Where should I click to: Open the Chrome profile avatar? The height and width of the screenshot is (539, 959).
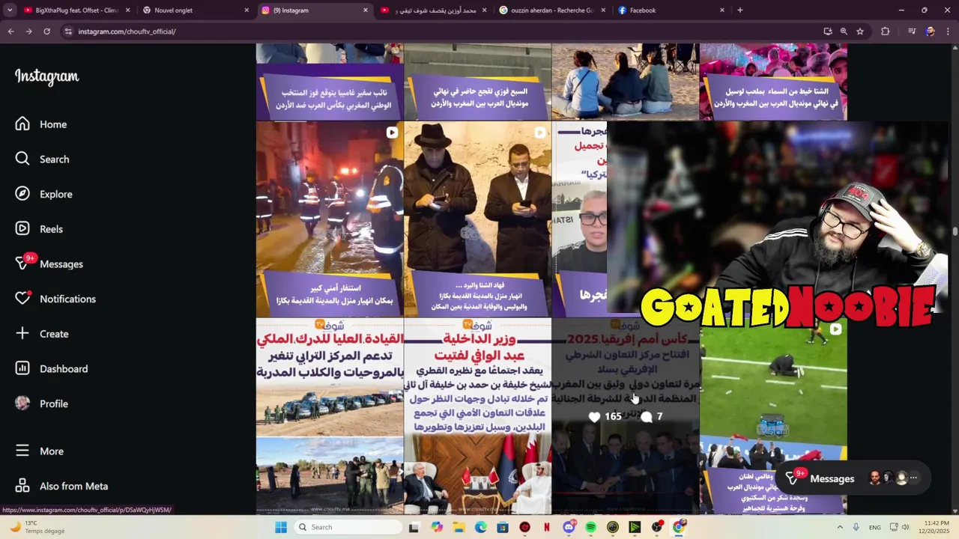[x=930, y=31]
